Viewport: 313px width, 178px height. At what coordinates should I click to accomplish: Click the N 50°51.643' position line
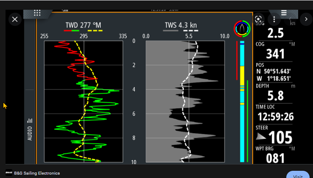click(273, 71)
